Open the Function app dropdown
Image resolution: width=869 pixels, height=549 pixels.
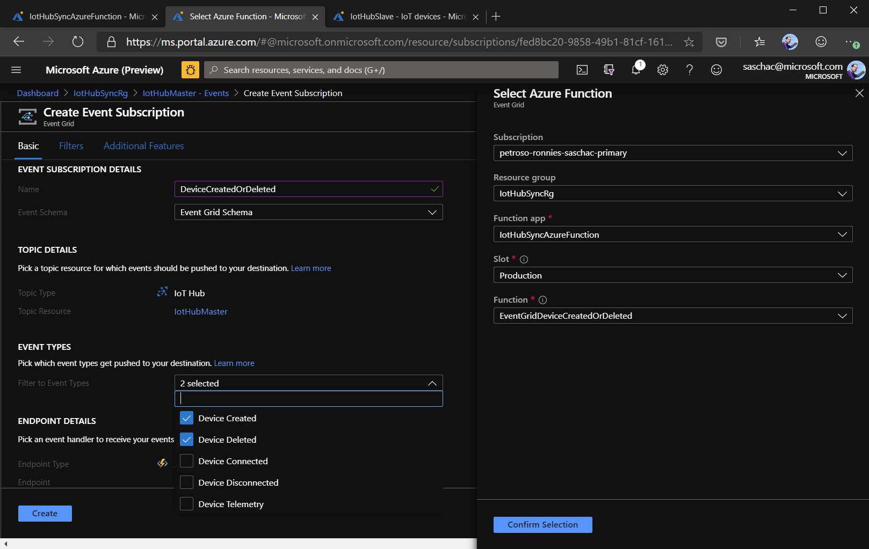[x=672, y=235]
